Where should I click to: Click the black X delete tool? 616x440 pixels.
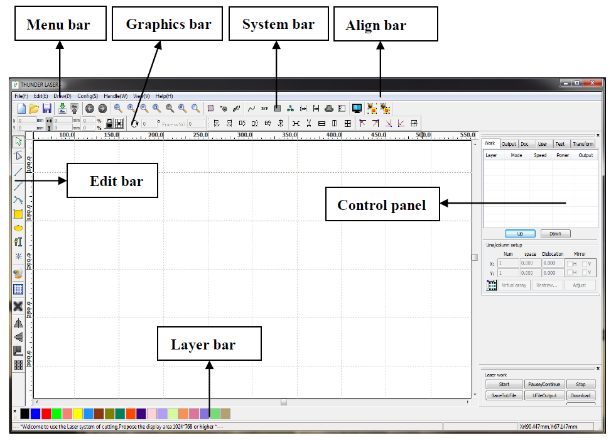[x=18, y=306]
